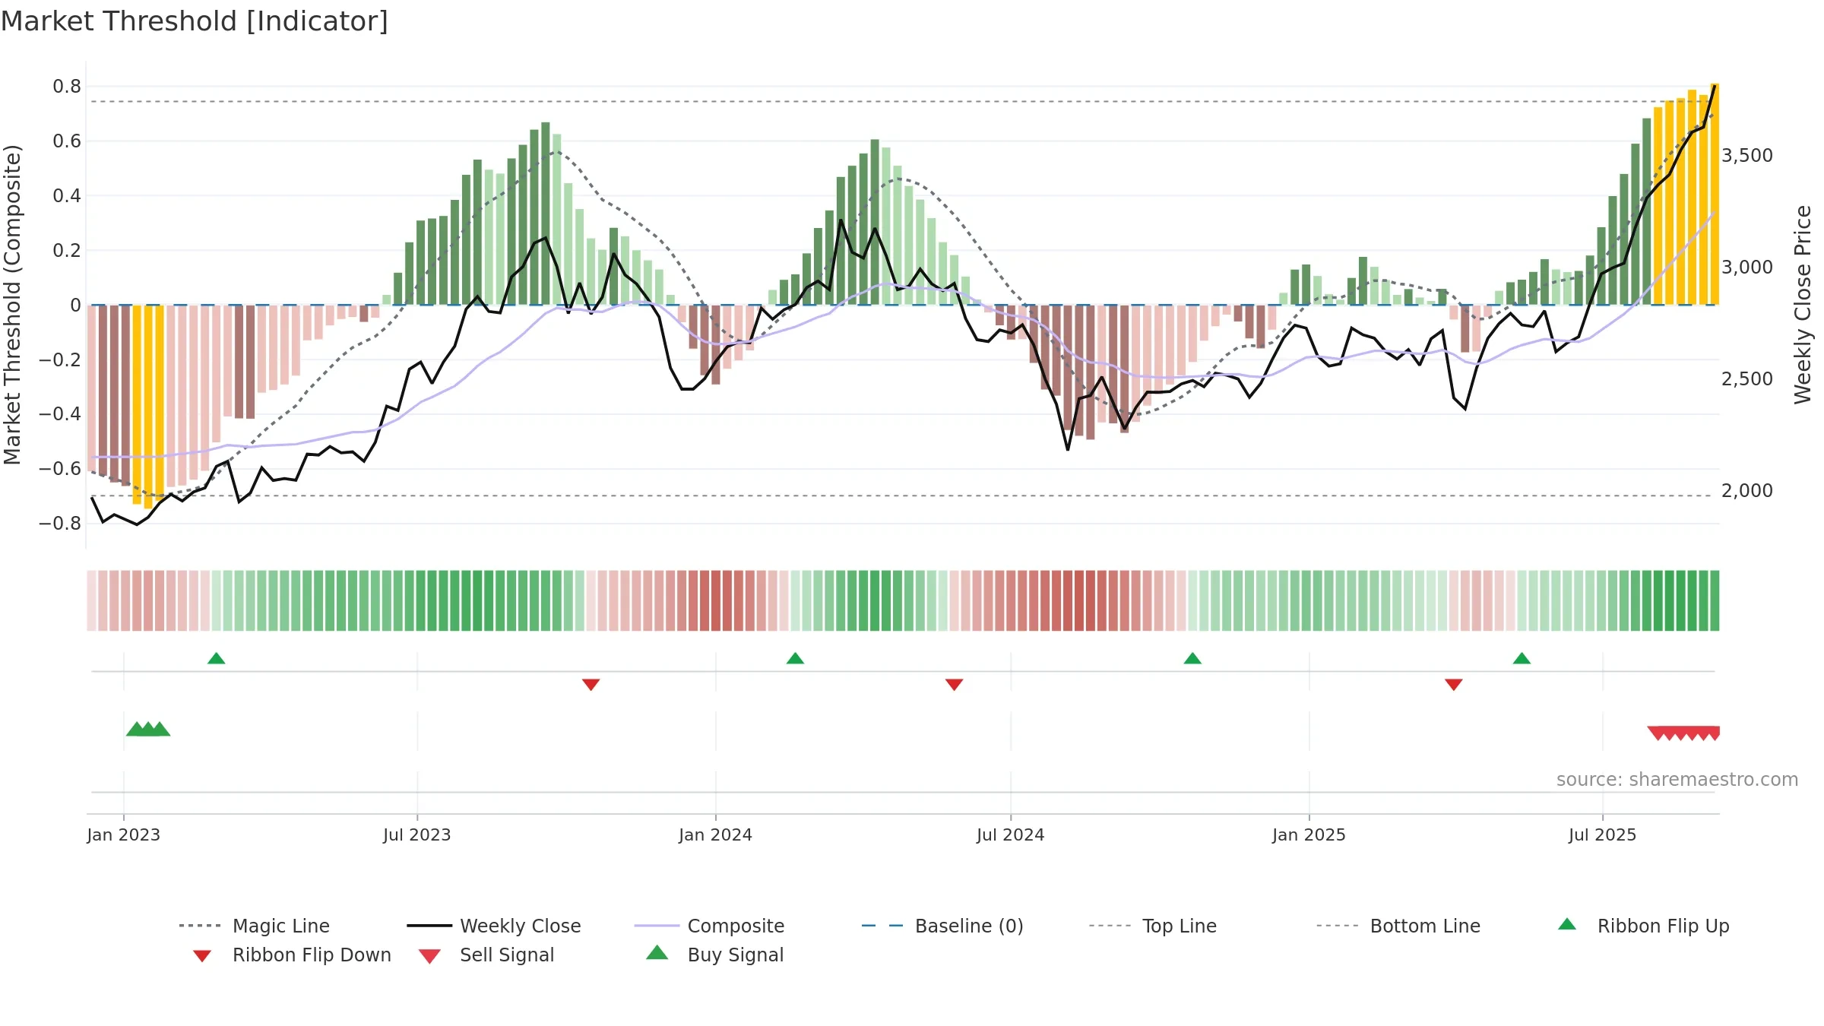The image size is (1824, 1026).
Task: Click the 3,500 right axis price label
Action: pyautogui.click(x=1747, y=156)
